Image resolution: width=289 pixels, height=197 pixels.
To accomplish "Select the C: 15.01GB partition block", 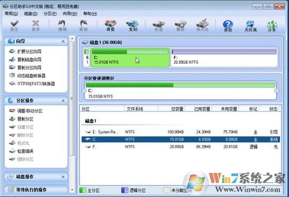I will click(x=130, y=57).
